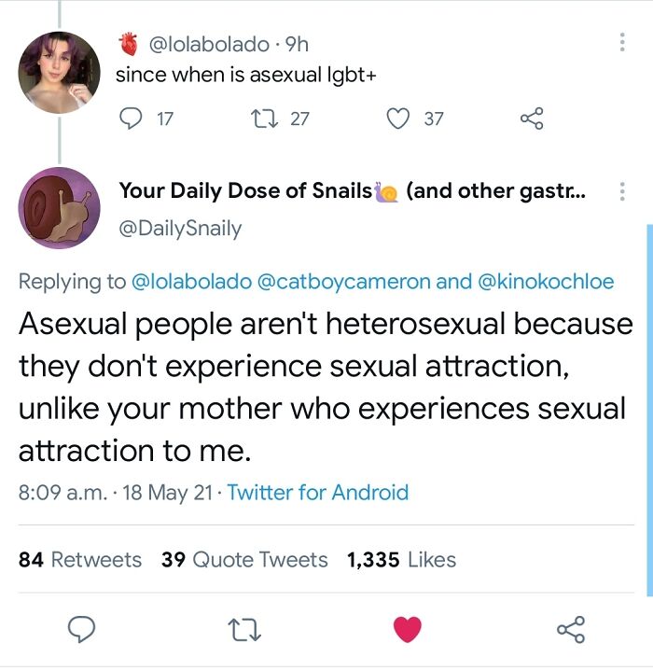Image resolution: width=653 pixels, height=671 pixels.
Task: Share the DailySnaily tweet
Action: click(x=571, y=629)
